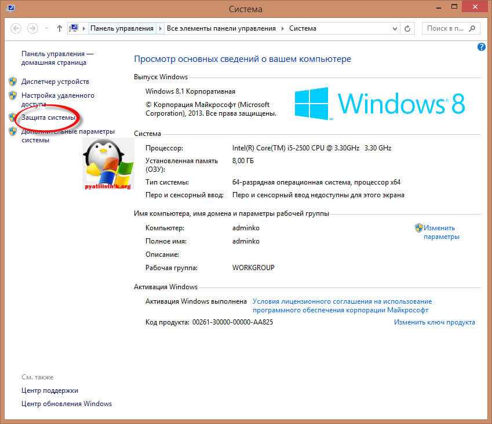
Task: Go up one level with Up arrow
Action: click(59, 28)
